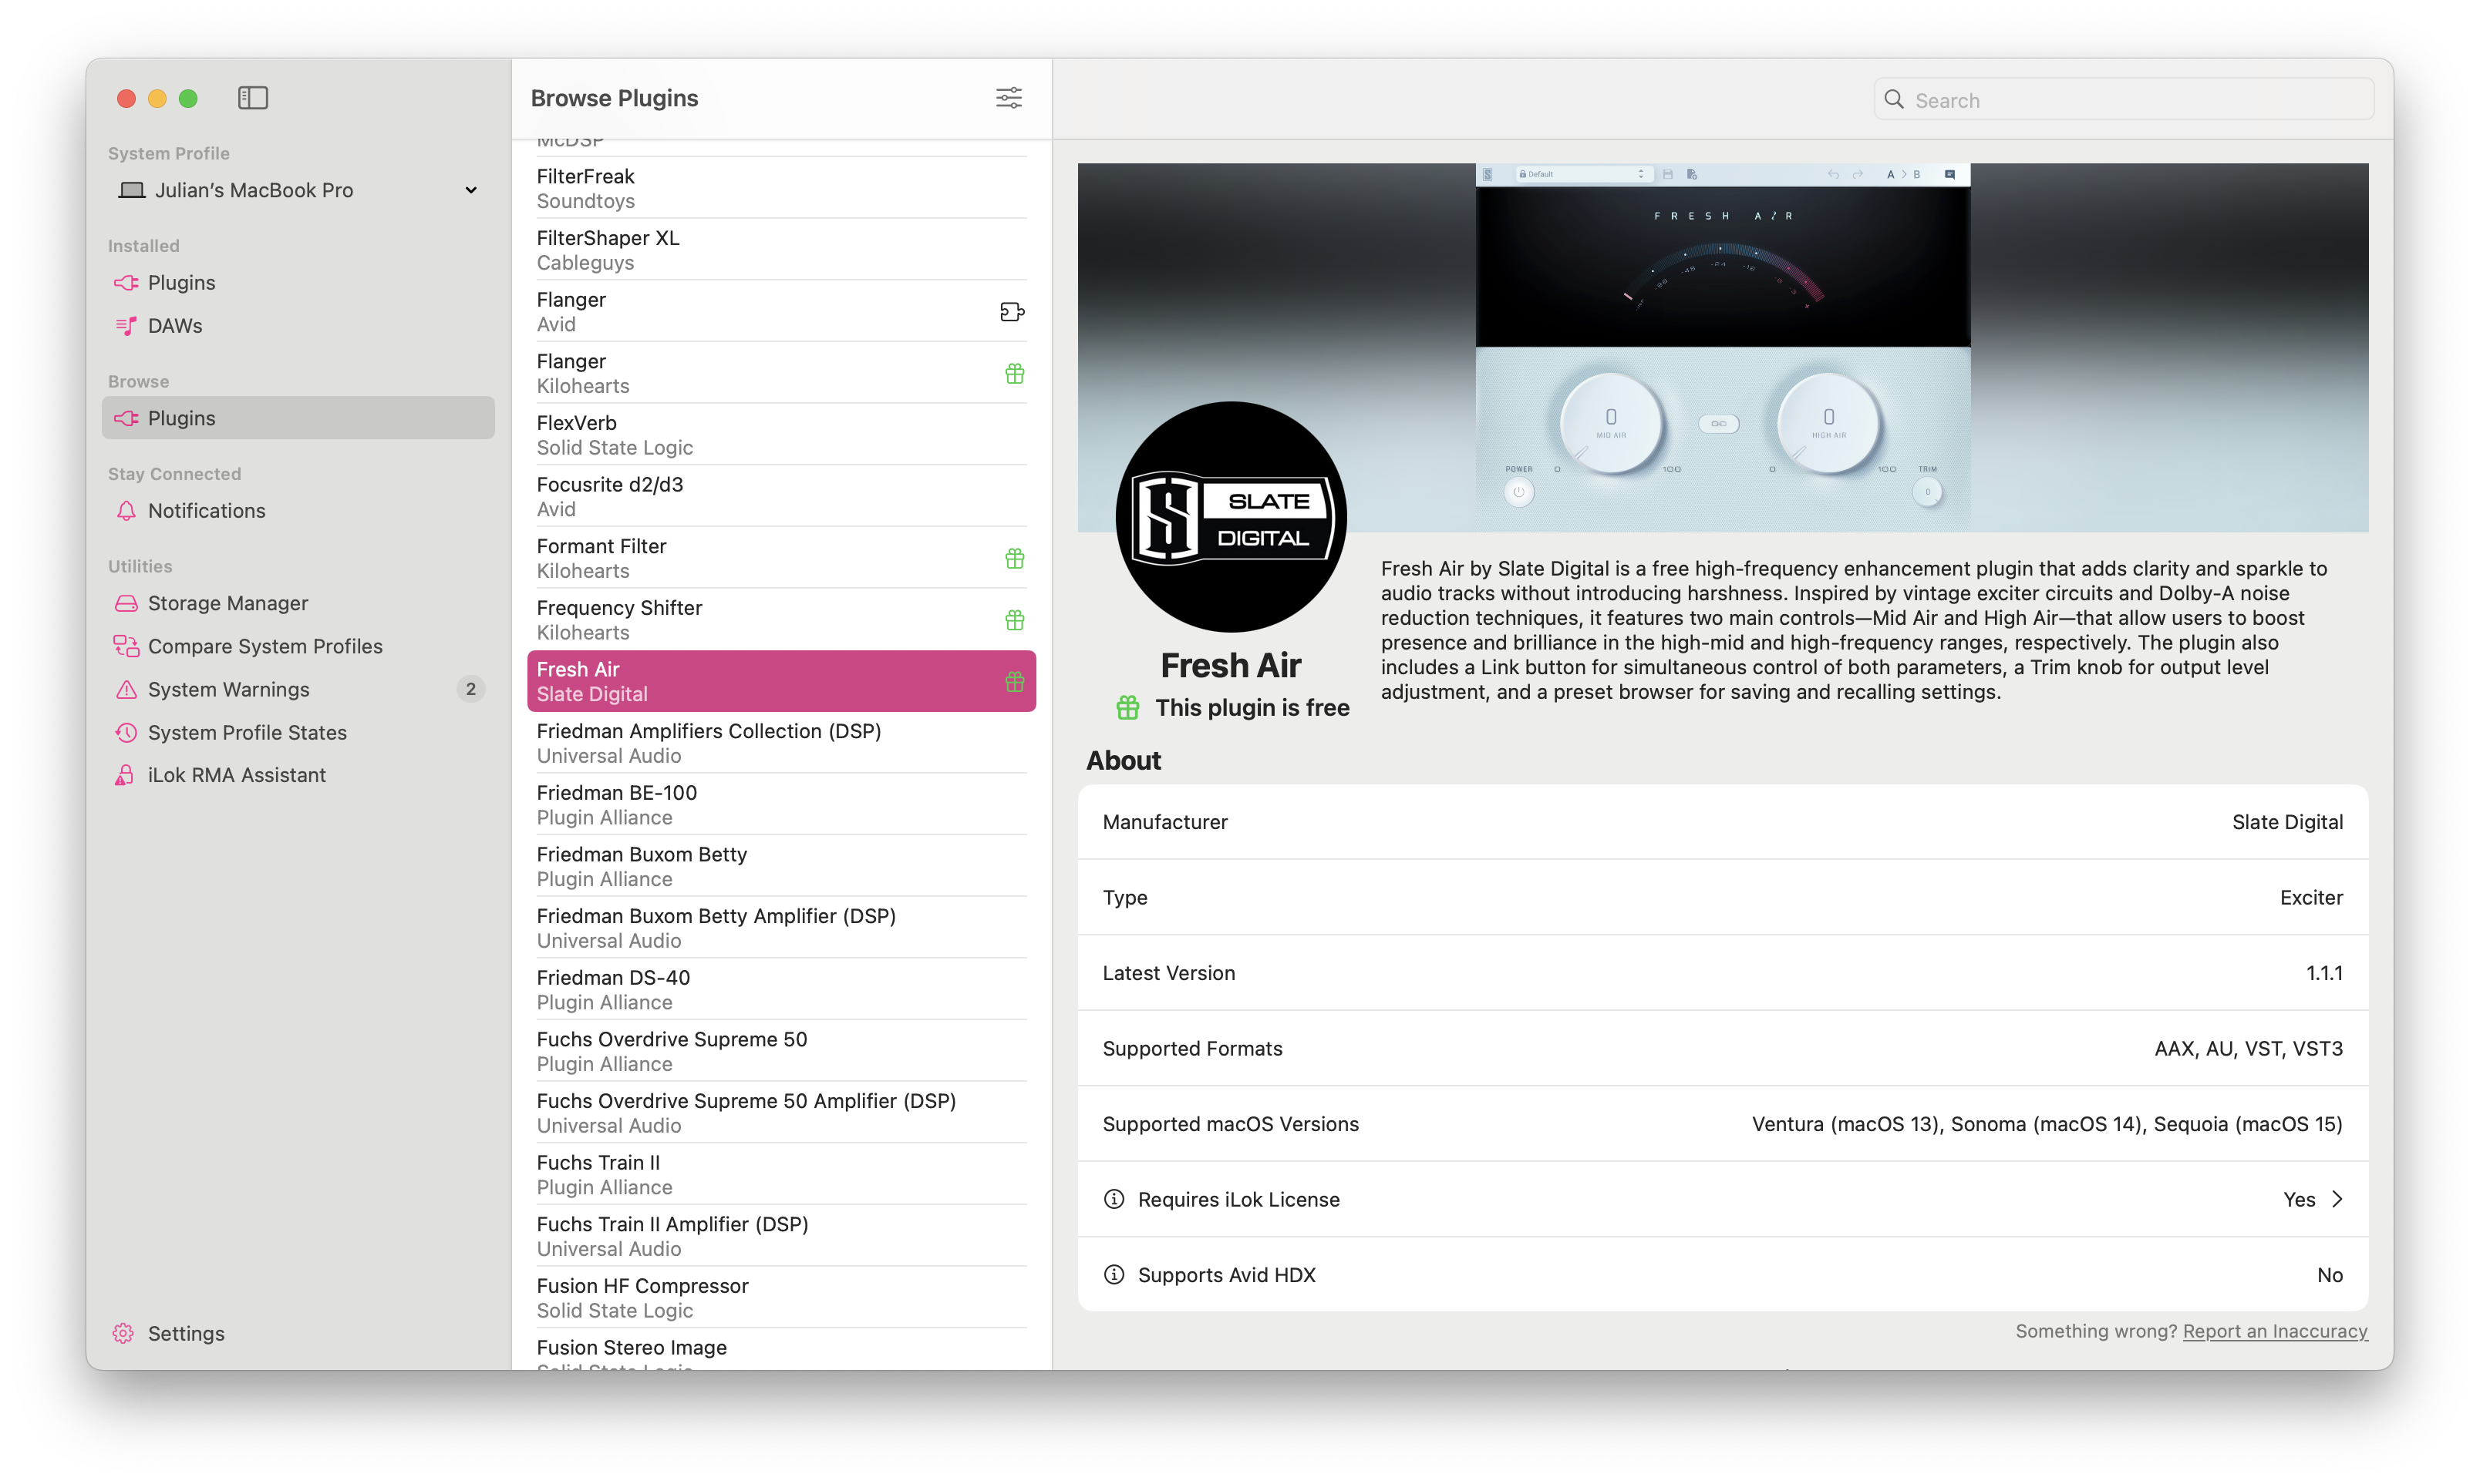The height and width of the screenshot is (1484, 2480).
Task: Click the gift icon on Fresh Air row
Action: coord(1015,682)
